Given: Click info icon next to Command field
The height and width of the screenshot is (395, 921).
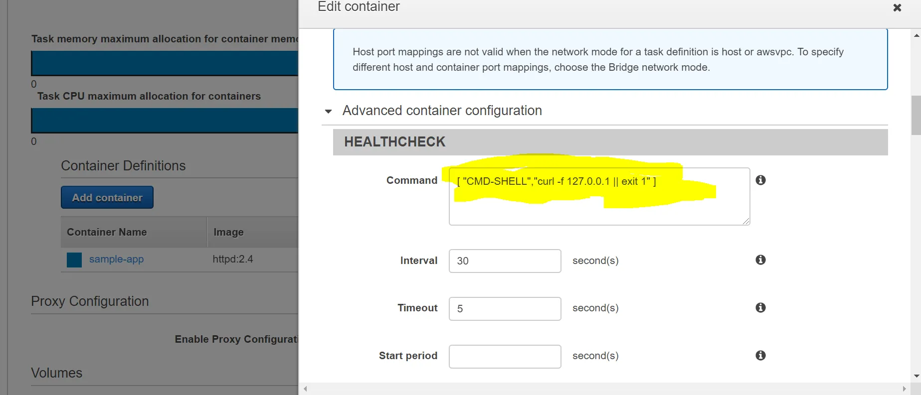Looking at the screenshot, I should [x=760, y=180].
